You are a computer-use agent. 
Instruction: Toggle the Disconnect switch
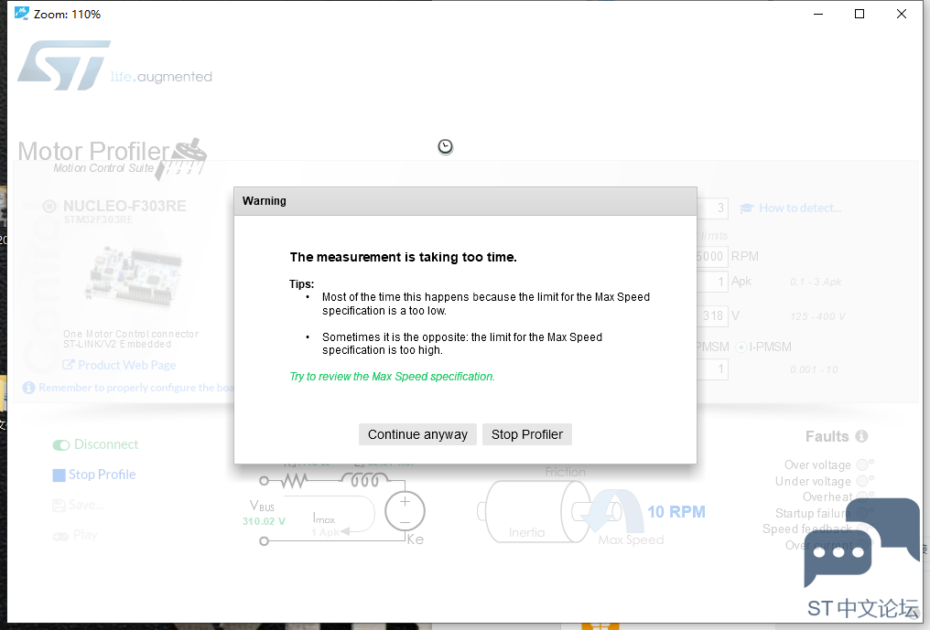point(61,445)
